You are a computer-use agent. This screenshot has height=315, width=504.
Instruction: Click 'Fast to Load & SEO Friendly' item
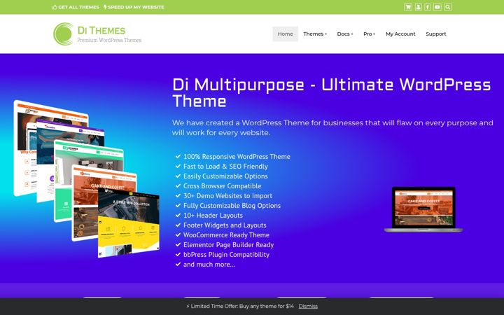(221, 167)
